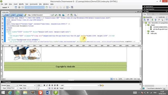Open the File menu
This screenshot has height=95, width=168.
2,4
